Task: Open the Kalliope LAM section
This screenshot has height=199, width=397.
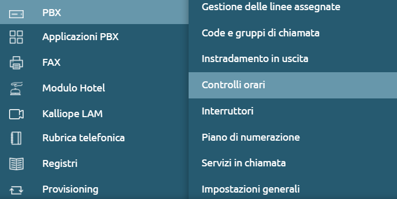Action: point(94,114)
